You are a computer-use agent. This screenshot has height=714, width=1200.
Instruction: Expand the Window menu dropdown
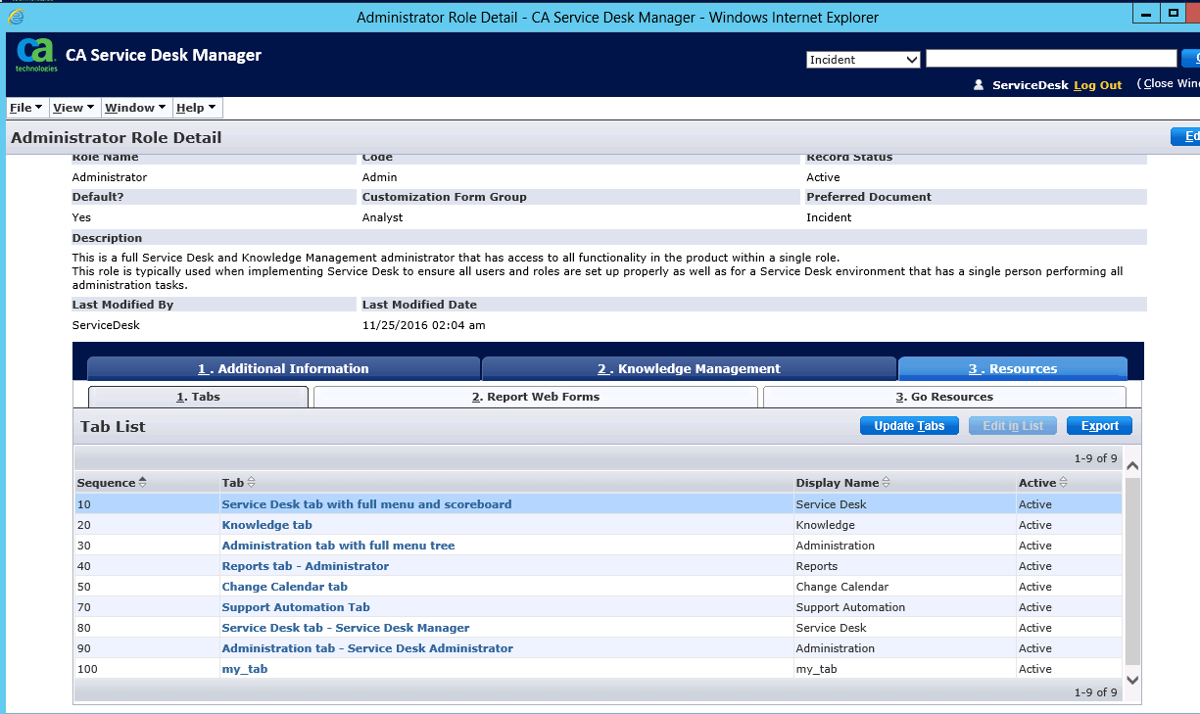coord(135,108)
